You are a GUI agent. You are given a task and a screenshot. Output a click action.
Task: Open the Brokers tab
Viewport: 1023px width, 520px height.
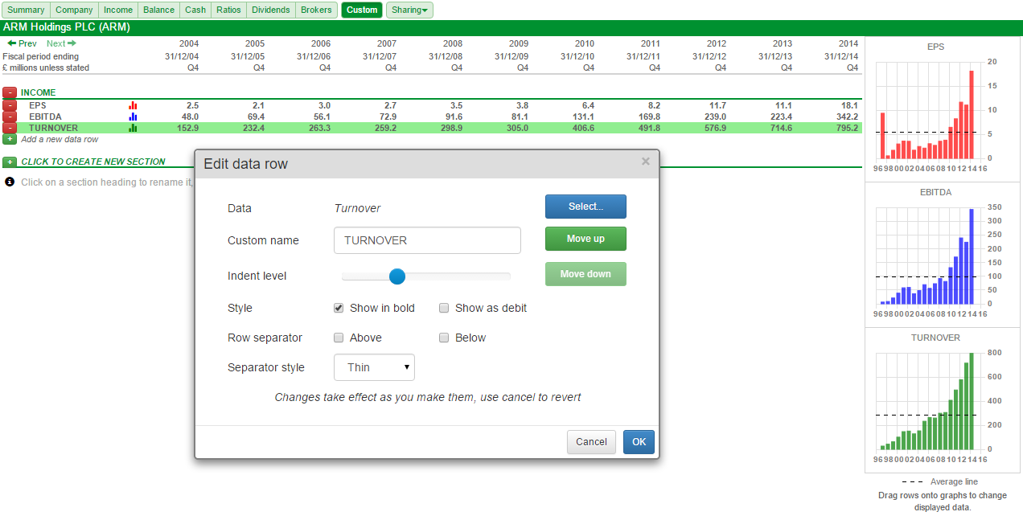[x=316, y=10]
